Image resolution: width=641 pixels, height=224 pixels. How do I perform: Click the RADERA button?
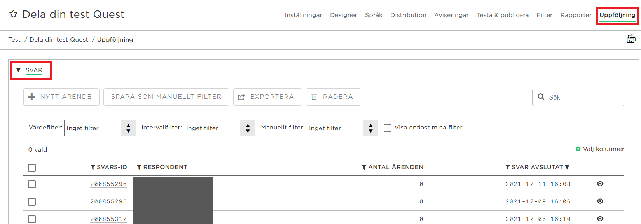pyautogui.click(x=334, y=97)
